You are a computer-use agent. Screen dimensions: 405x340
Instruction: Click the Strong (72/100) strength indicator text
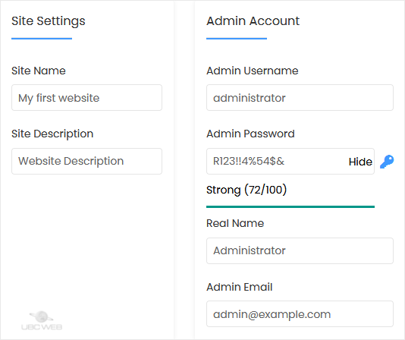click(x=246, y=190)
